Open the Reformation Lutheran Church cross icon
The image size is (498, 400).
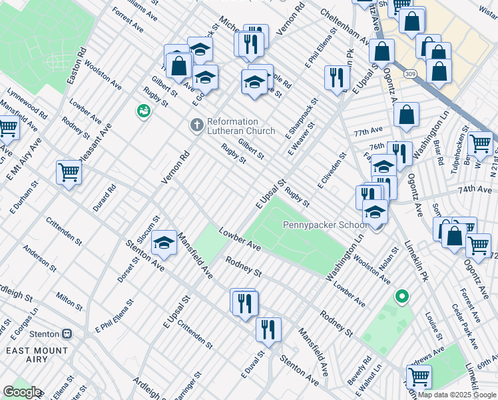(x=197, y=125)
